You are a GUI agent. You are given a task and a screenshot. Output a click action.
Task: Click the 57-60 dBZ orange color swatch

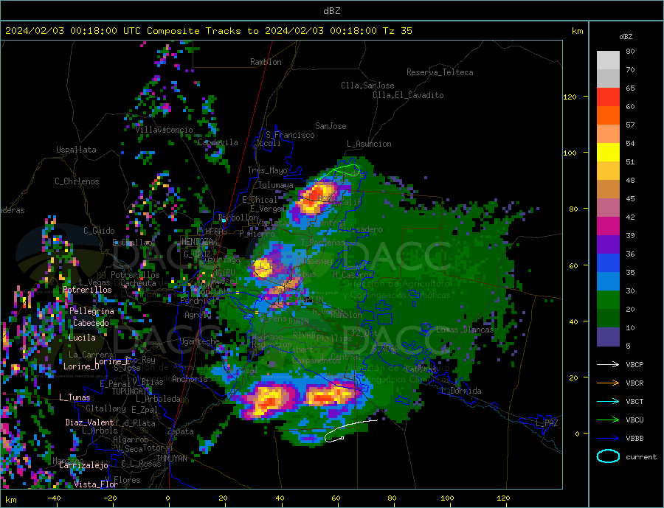click(608, 116)
